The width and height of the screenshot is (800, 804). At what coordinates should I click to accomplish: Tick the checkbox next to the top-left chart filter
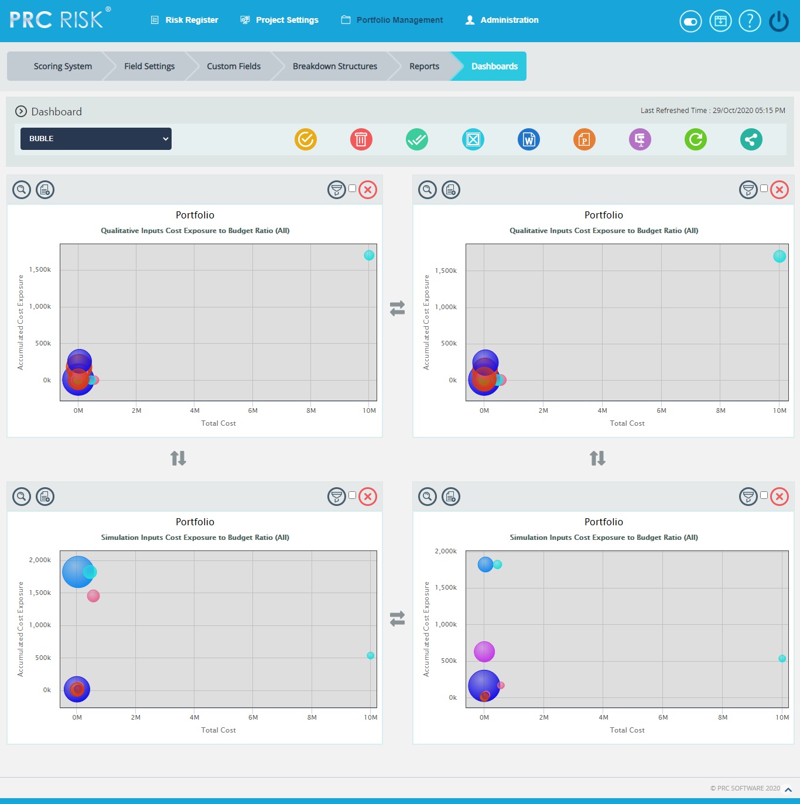click(x=352, y=188)
